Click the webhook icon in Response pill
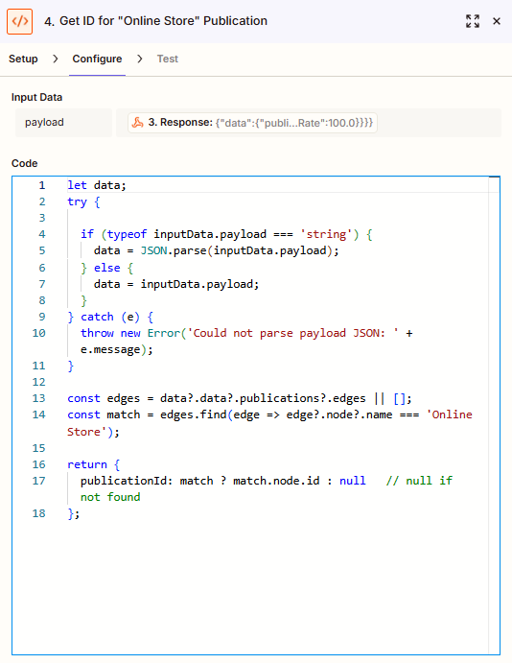512x663 pixels. 138,123
